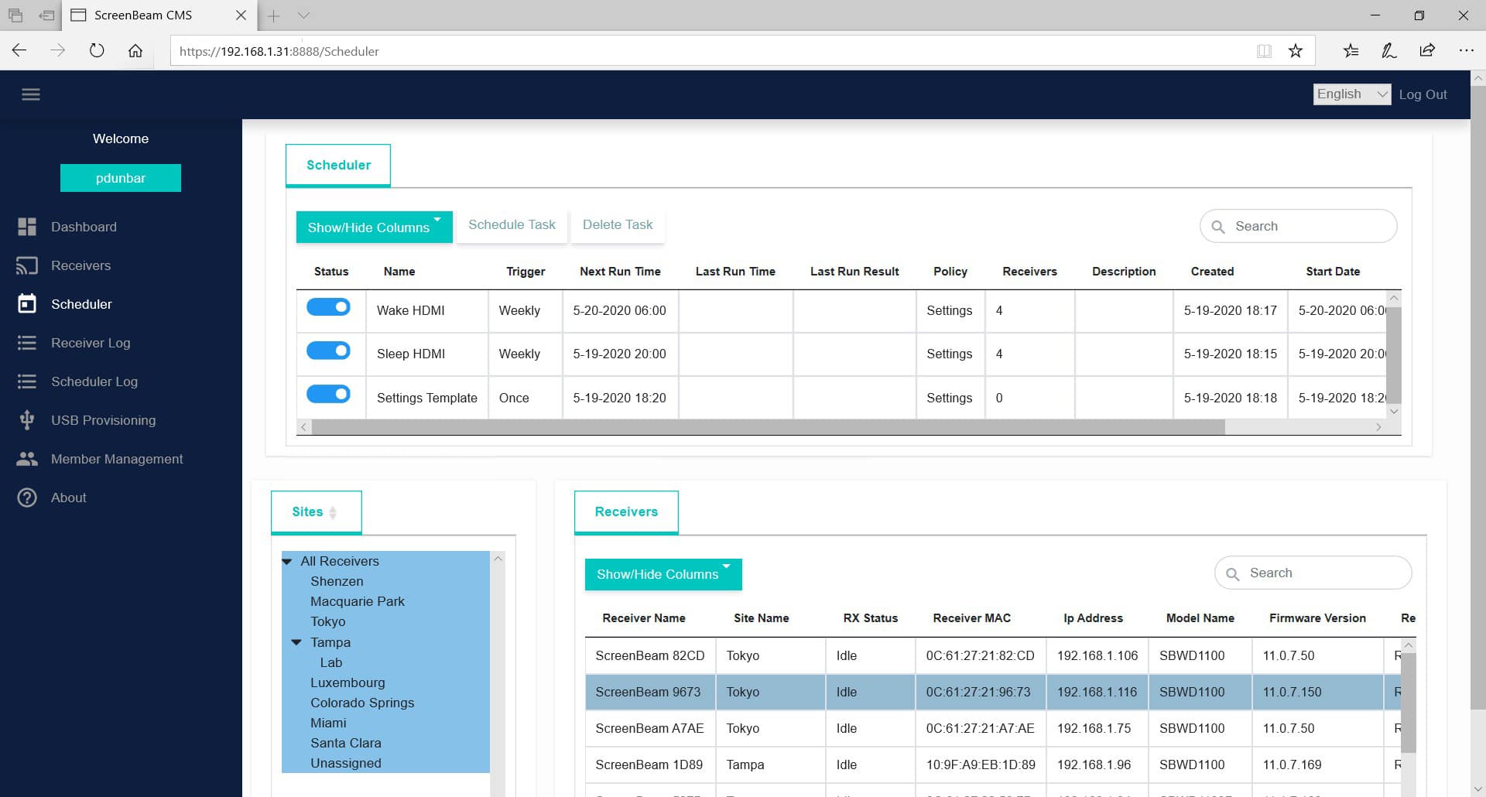The width and height of the screenshot is (1486, 797).
Task: Click the Log Out link
Action: [x=1423, y=94]
